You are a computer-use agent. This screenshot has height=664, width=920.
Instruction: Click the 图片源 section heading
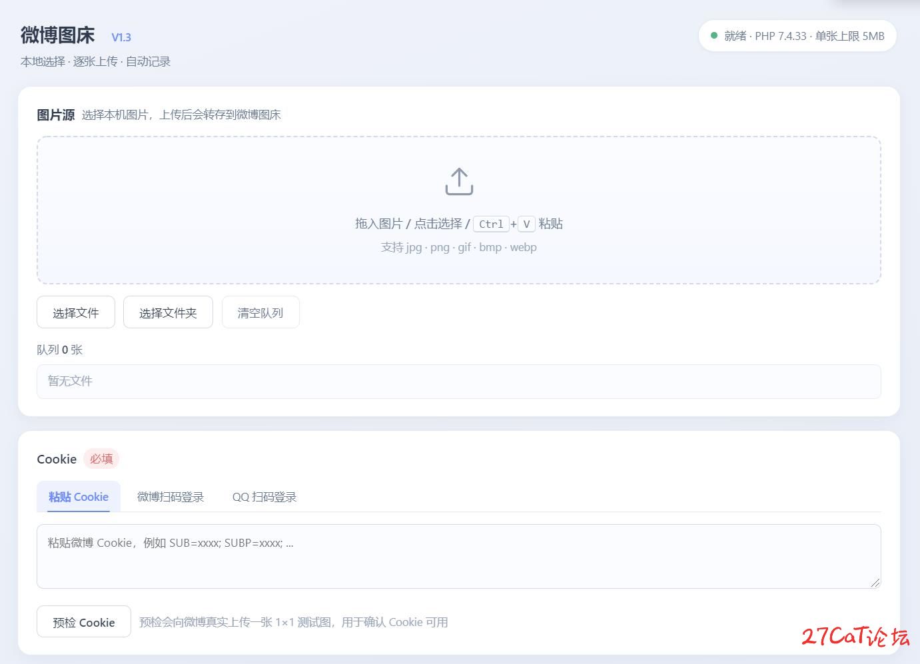(x=56, y=115)
